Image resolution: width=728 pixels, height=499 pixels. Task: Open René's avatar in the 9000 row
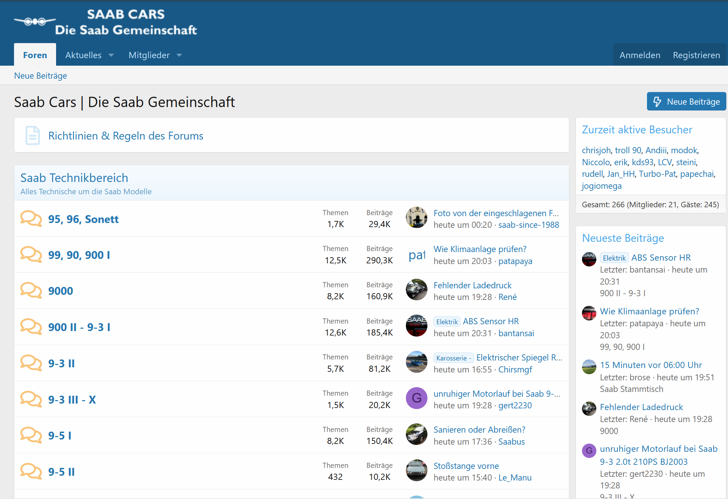click(416, 290)
